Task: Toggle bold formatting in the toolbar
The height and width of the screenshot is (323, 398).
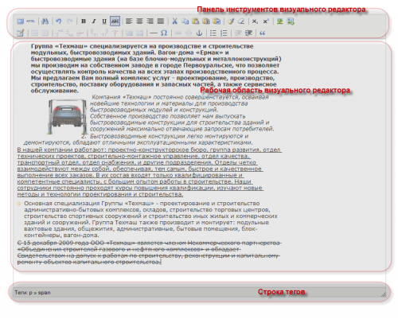Action: pos(84,21)
